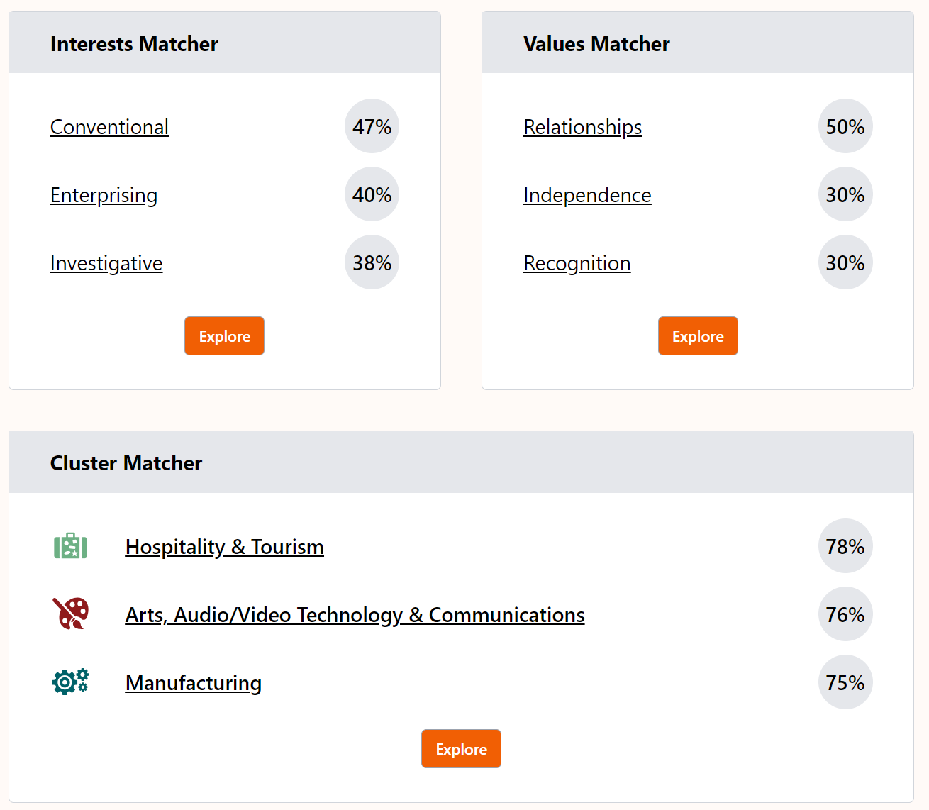Click the 50% Relationships score badge
Screen dimensions: 929x810
pyautogui.click(x=845, y=126)
